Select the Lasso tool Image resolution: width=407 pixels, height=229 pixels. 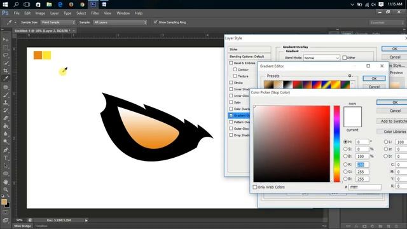pos(6,55)
